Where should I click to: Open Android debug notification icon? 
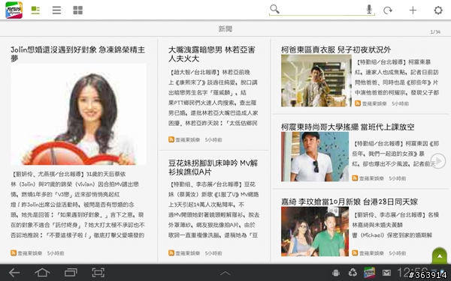pos(336,273)
